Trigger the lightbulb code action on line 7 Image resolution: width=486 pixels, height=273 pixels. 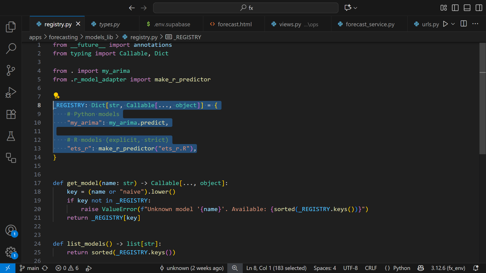[56, 95]
